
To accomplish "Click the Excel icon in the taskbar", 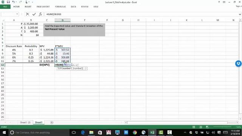I will click(x=152, y=133).
